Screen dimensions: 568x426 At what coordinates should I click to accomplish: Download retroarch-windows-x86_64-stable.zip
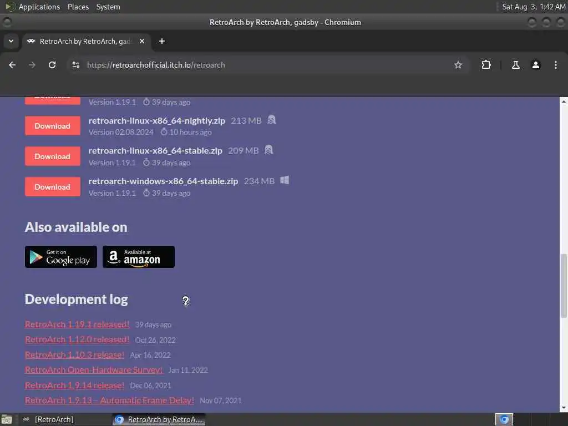(x=53, y=186)
